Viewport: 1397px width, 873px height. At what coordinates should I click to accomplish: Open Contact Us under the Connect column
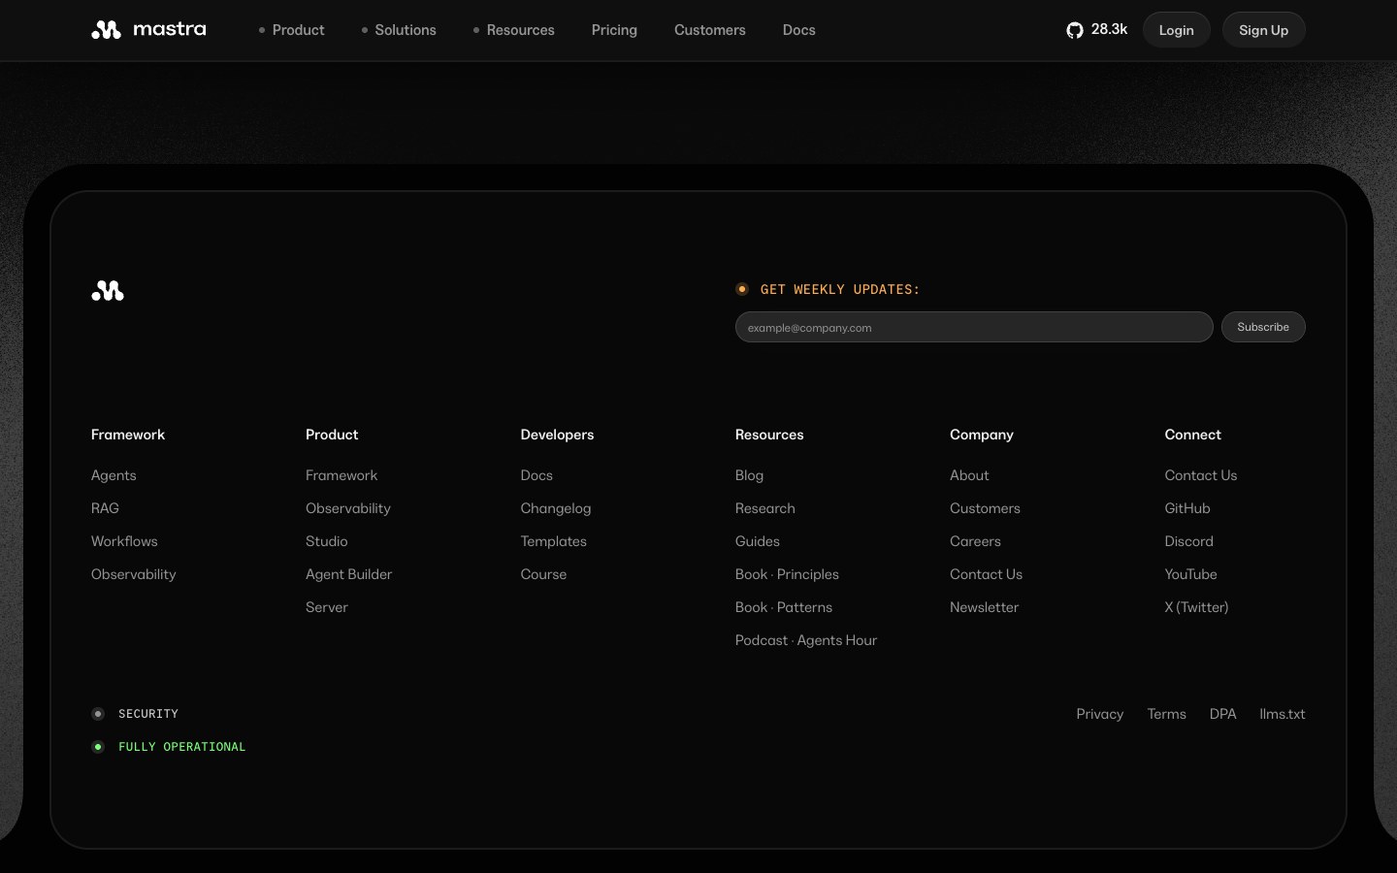pyautogui.click(x=1201, y=475)
